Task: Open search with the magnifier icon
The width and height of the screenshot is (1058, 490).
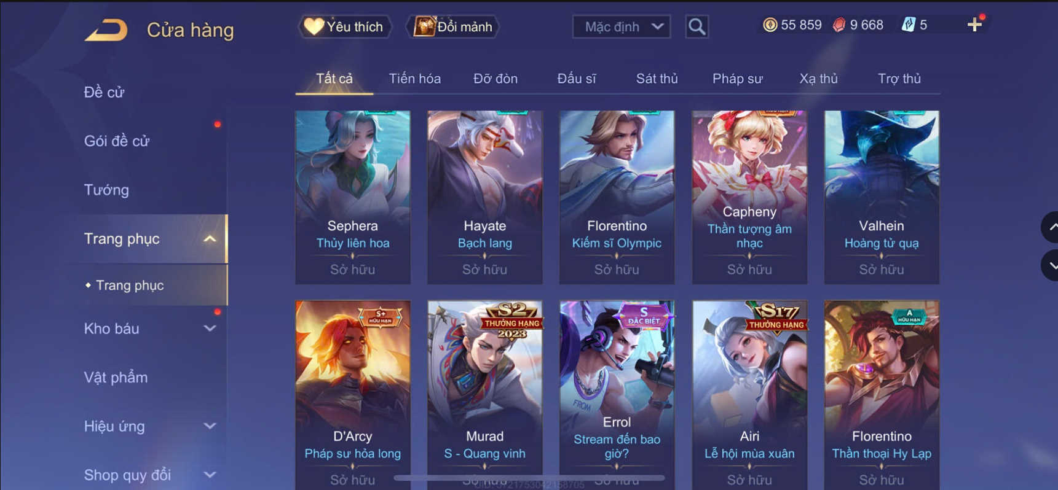Action: click(x=697, y=26)
